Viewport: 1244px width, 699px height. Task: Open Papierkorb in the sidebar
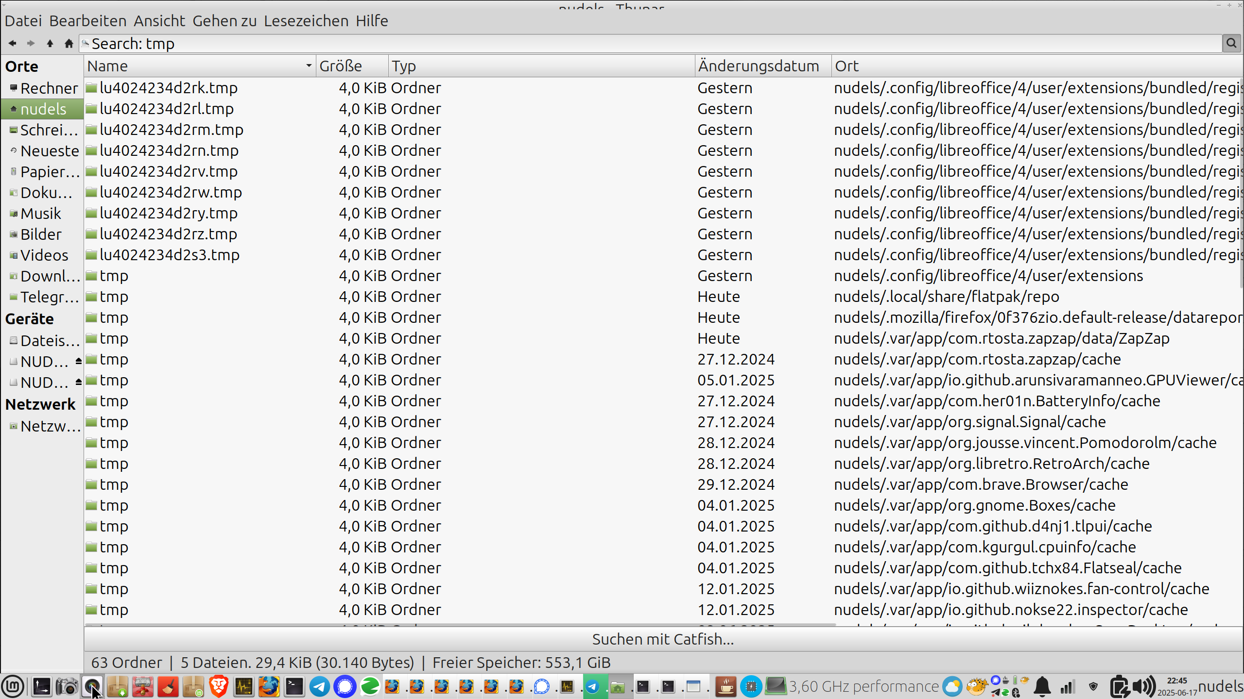[47, 172]
